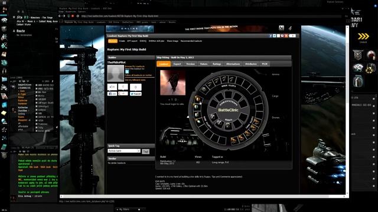
Task: Switch to the Values tab
Action: pyautogui.click(x=204, y=64)
